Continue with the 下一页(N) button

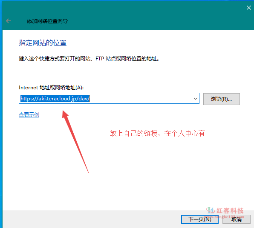199,219
